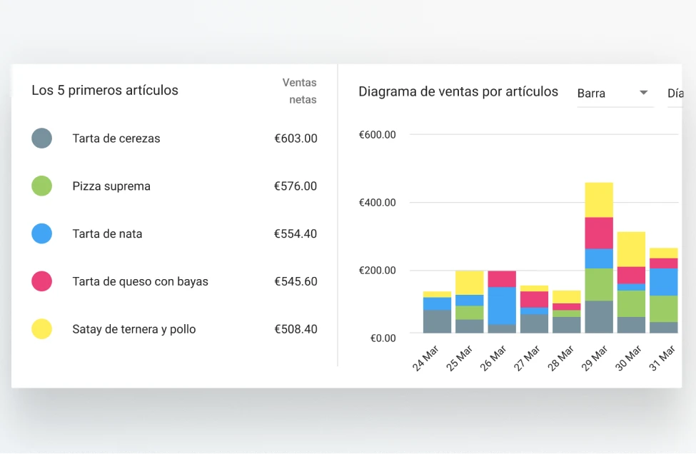
Task: Click the dropdown caret next to Barra
Action: 645,93
